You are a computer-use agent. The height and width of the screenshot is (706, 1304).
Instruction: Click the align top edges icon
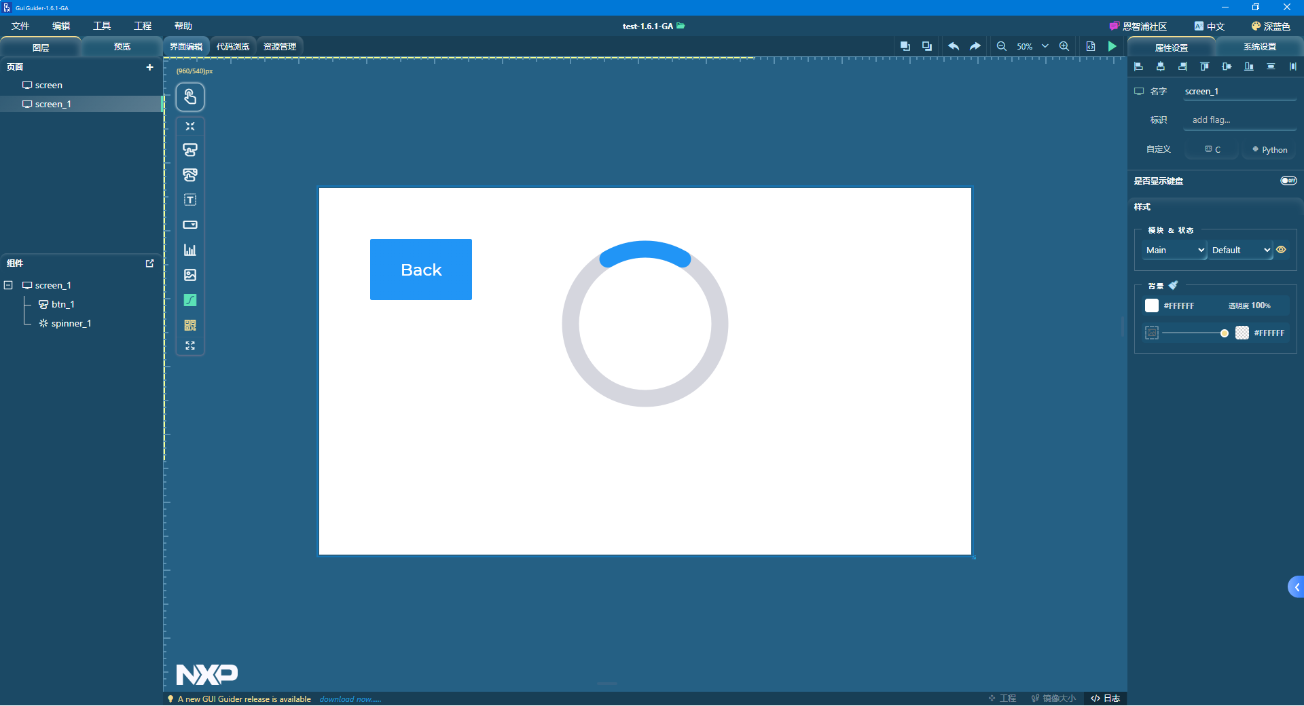(x=1205, y=67)
